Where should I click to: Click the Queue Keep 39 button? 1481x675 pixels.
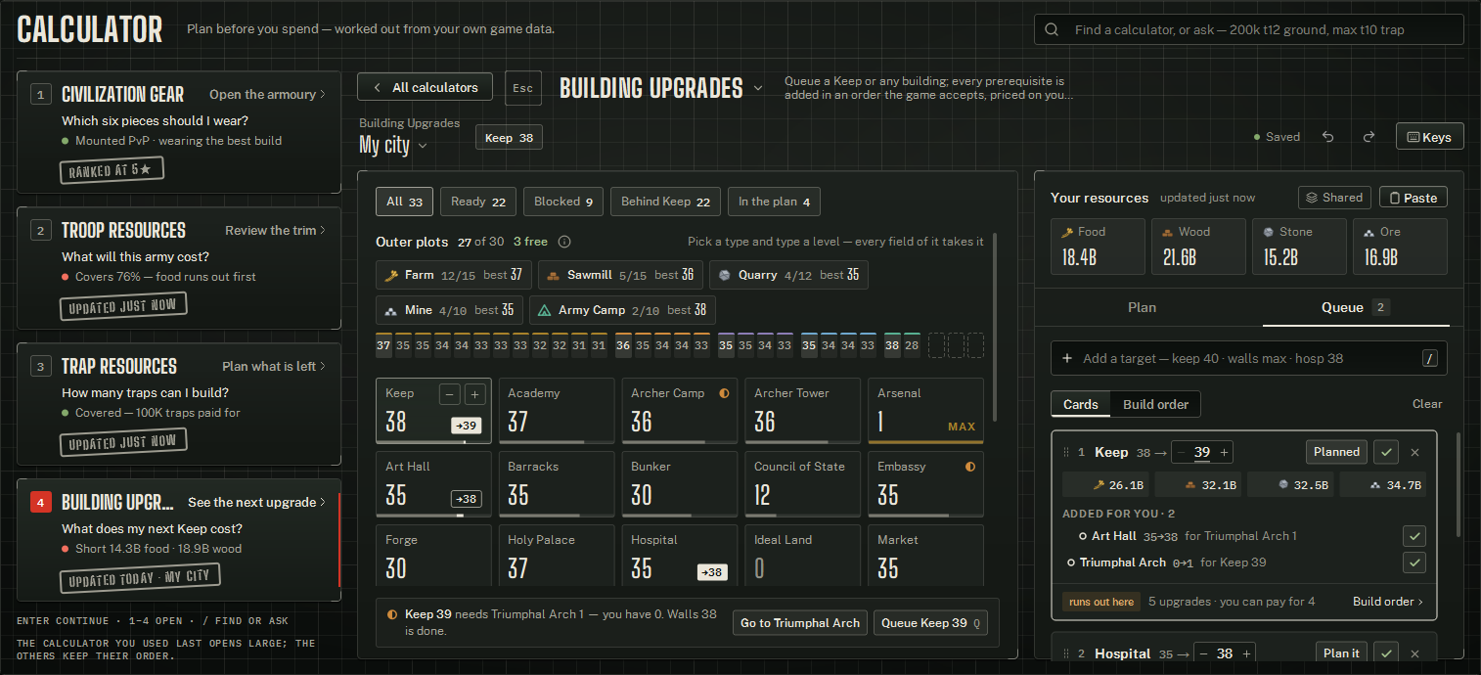[930, 623]
